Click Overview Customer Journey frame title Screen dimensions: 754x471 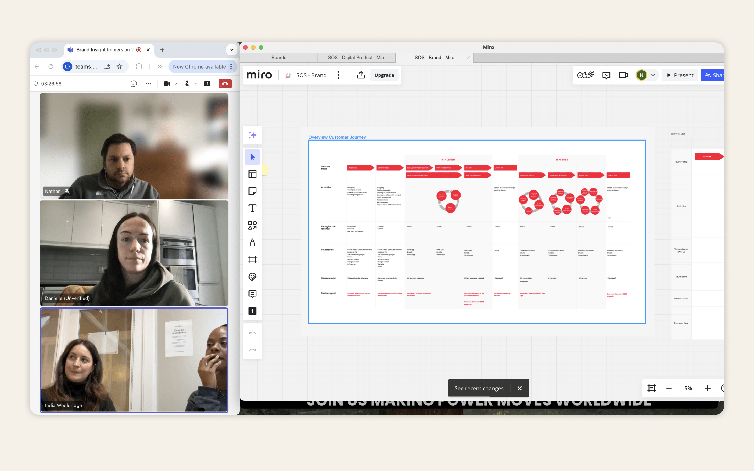pos(337,137)
